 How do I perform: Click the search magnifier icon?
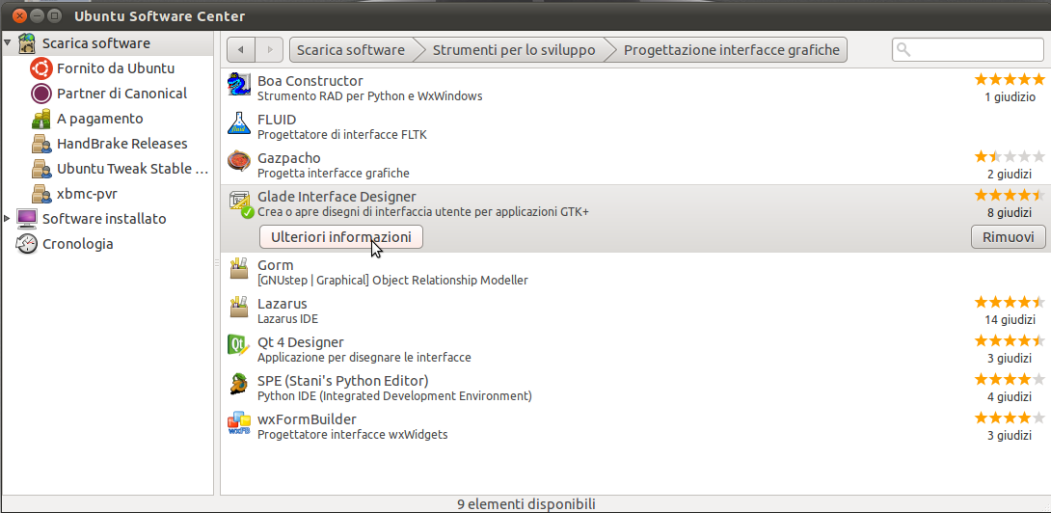(903, 49)
